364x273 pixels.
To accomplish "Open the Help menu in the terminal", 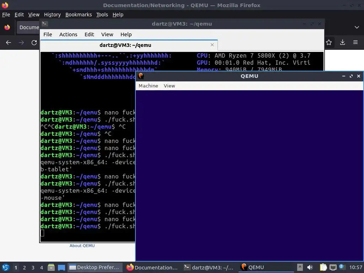I will click(126, 34).
